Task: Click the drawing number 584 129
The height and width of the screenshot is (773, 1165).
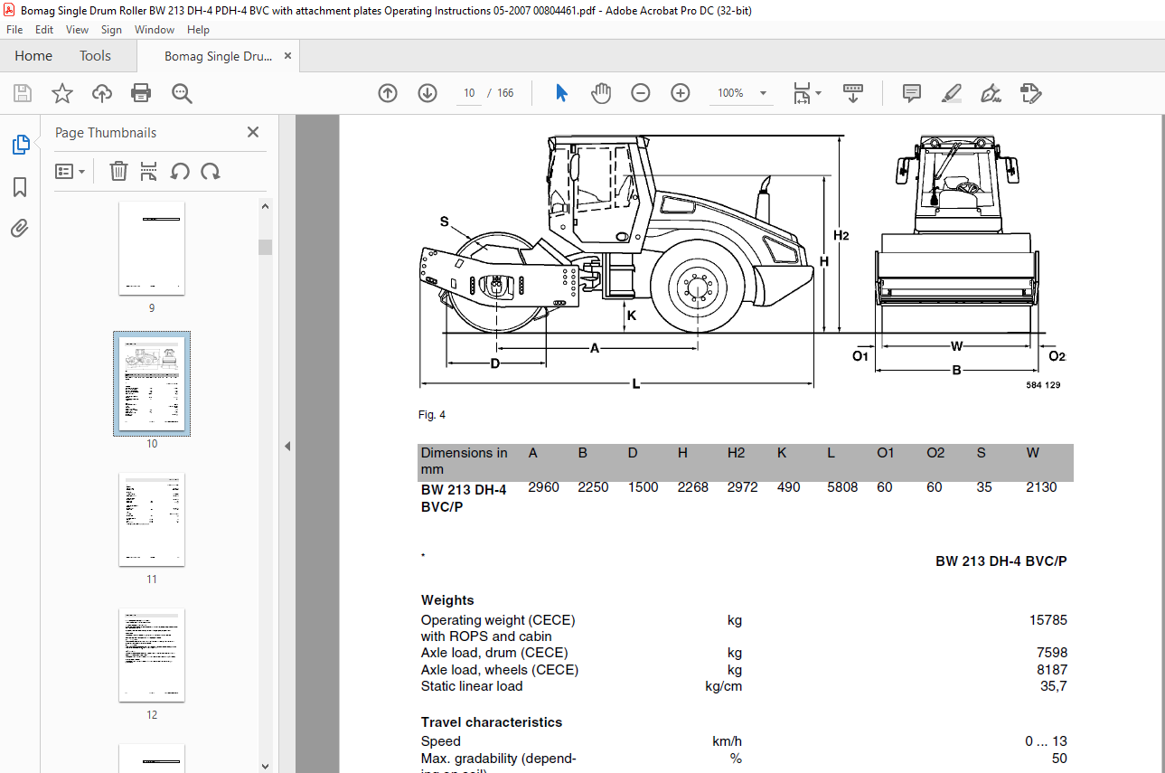Action: (1043, 385)
